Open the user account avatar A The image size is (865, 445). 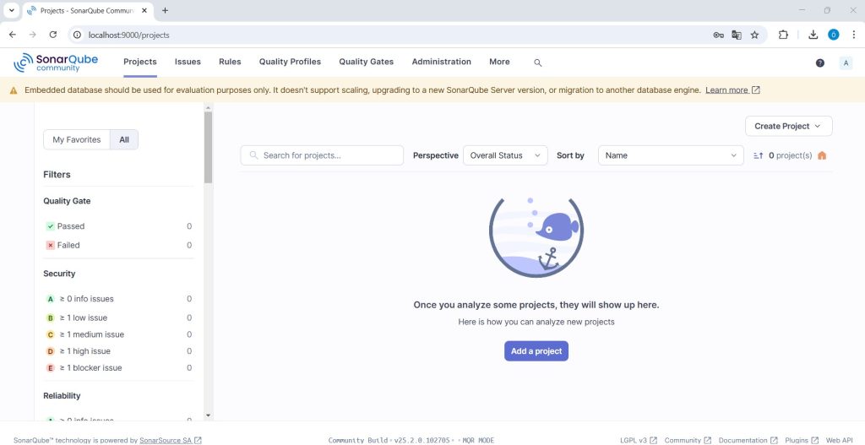[846, 62]
